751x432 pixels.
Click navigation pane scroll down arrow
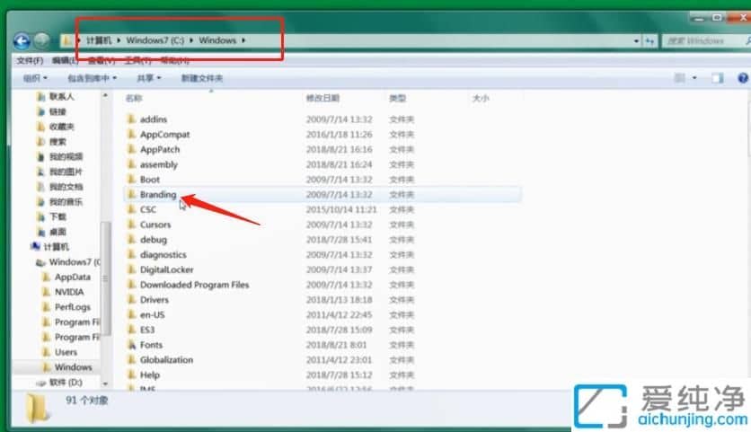tap(105, 384)
